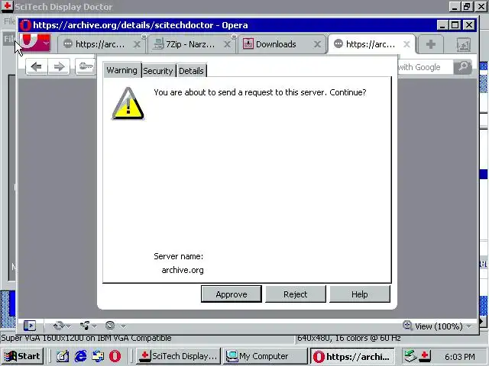Click the Search with Google field
Viewport: 489px width, 366px height.
(x=425, y=67)
